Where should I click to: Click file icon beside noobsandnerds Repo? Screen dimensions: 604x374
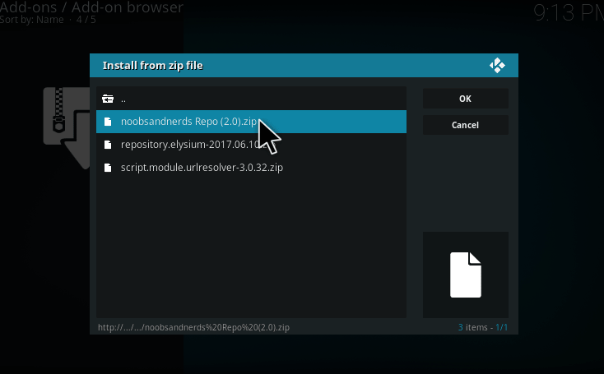108,122
